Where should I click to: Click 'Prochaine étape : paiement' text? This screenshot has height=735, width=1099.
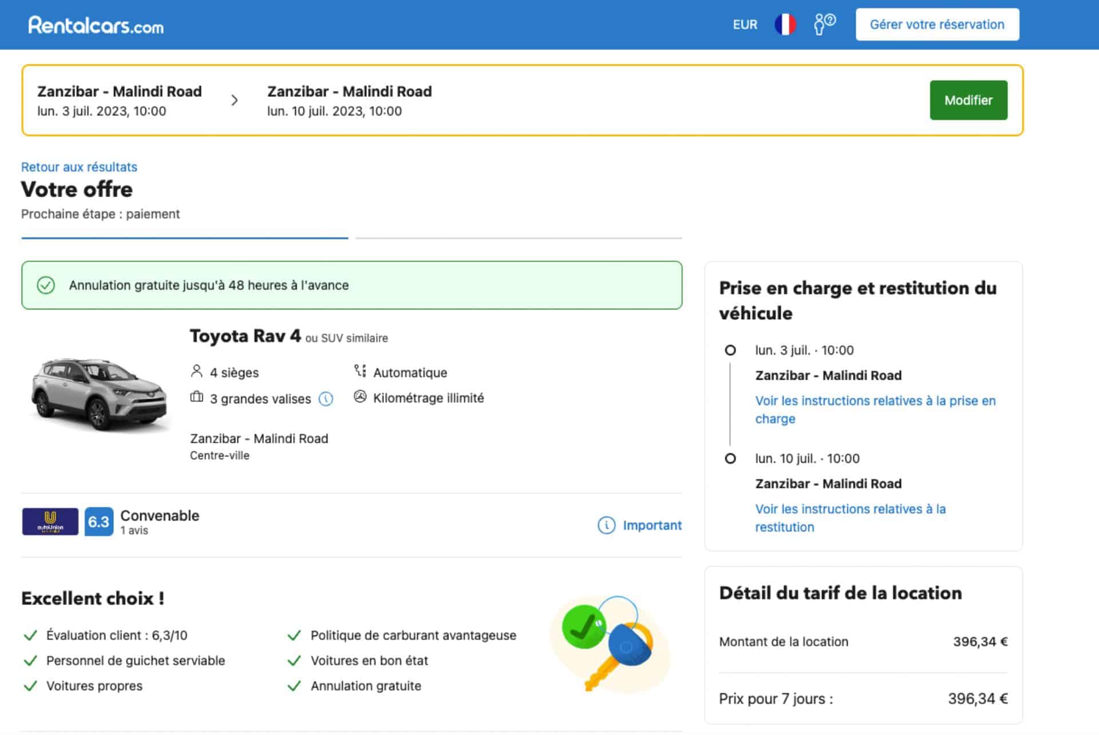[x=100, y=214]
